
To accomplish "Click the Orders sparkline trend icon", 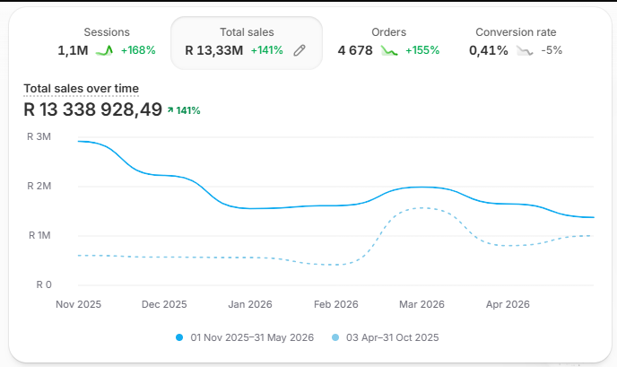I will pyautogui.click(x=389, y=50).
